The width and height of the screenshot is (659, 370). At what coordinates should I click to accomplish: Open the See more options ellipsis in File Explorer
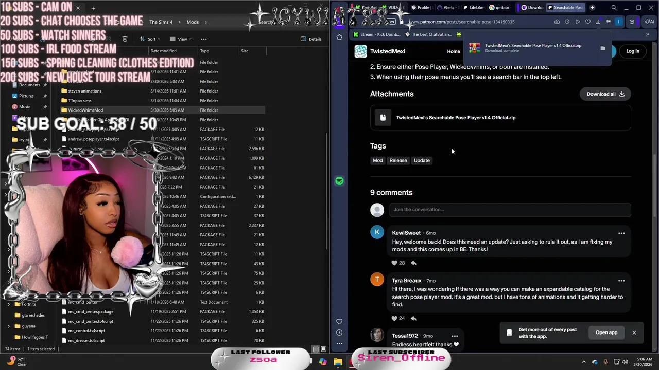click(204, 39)
